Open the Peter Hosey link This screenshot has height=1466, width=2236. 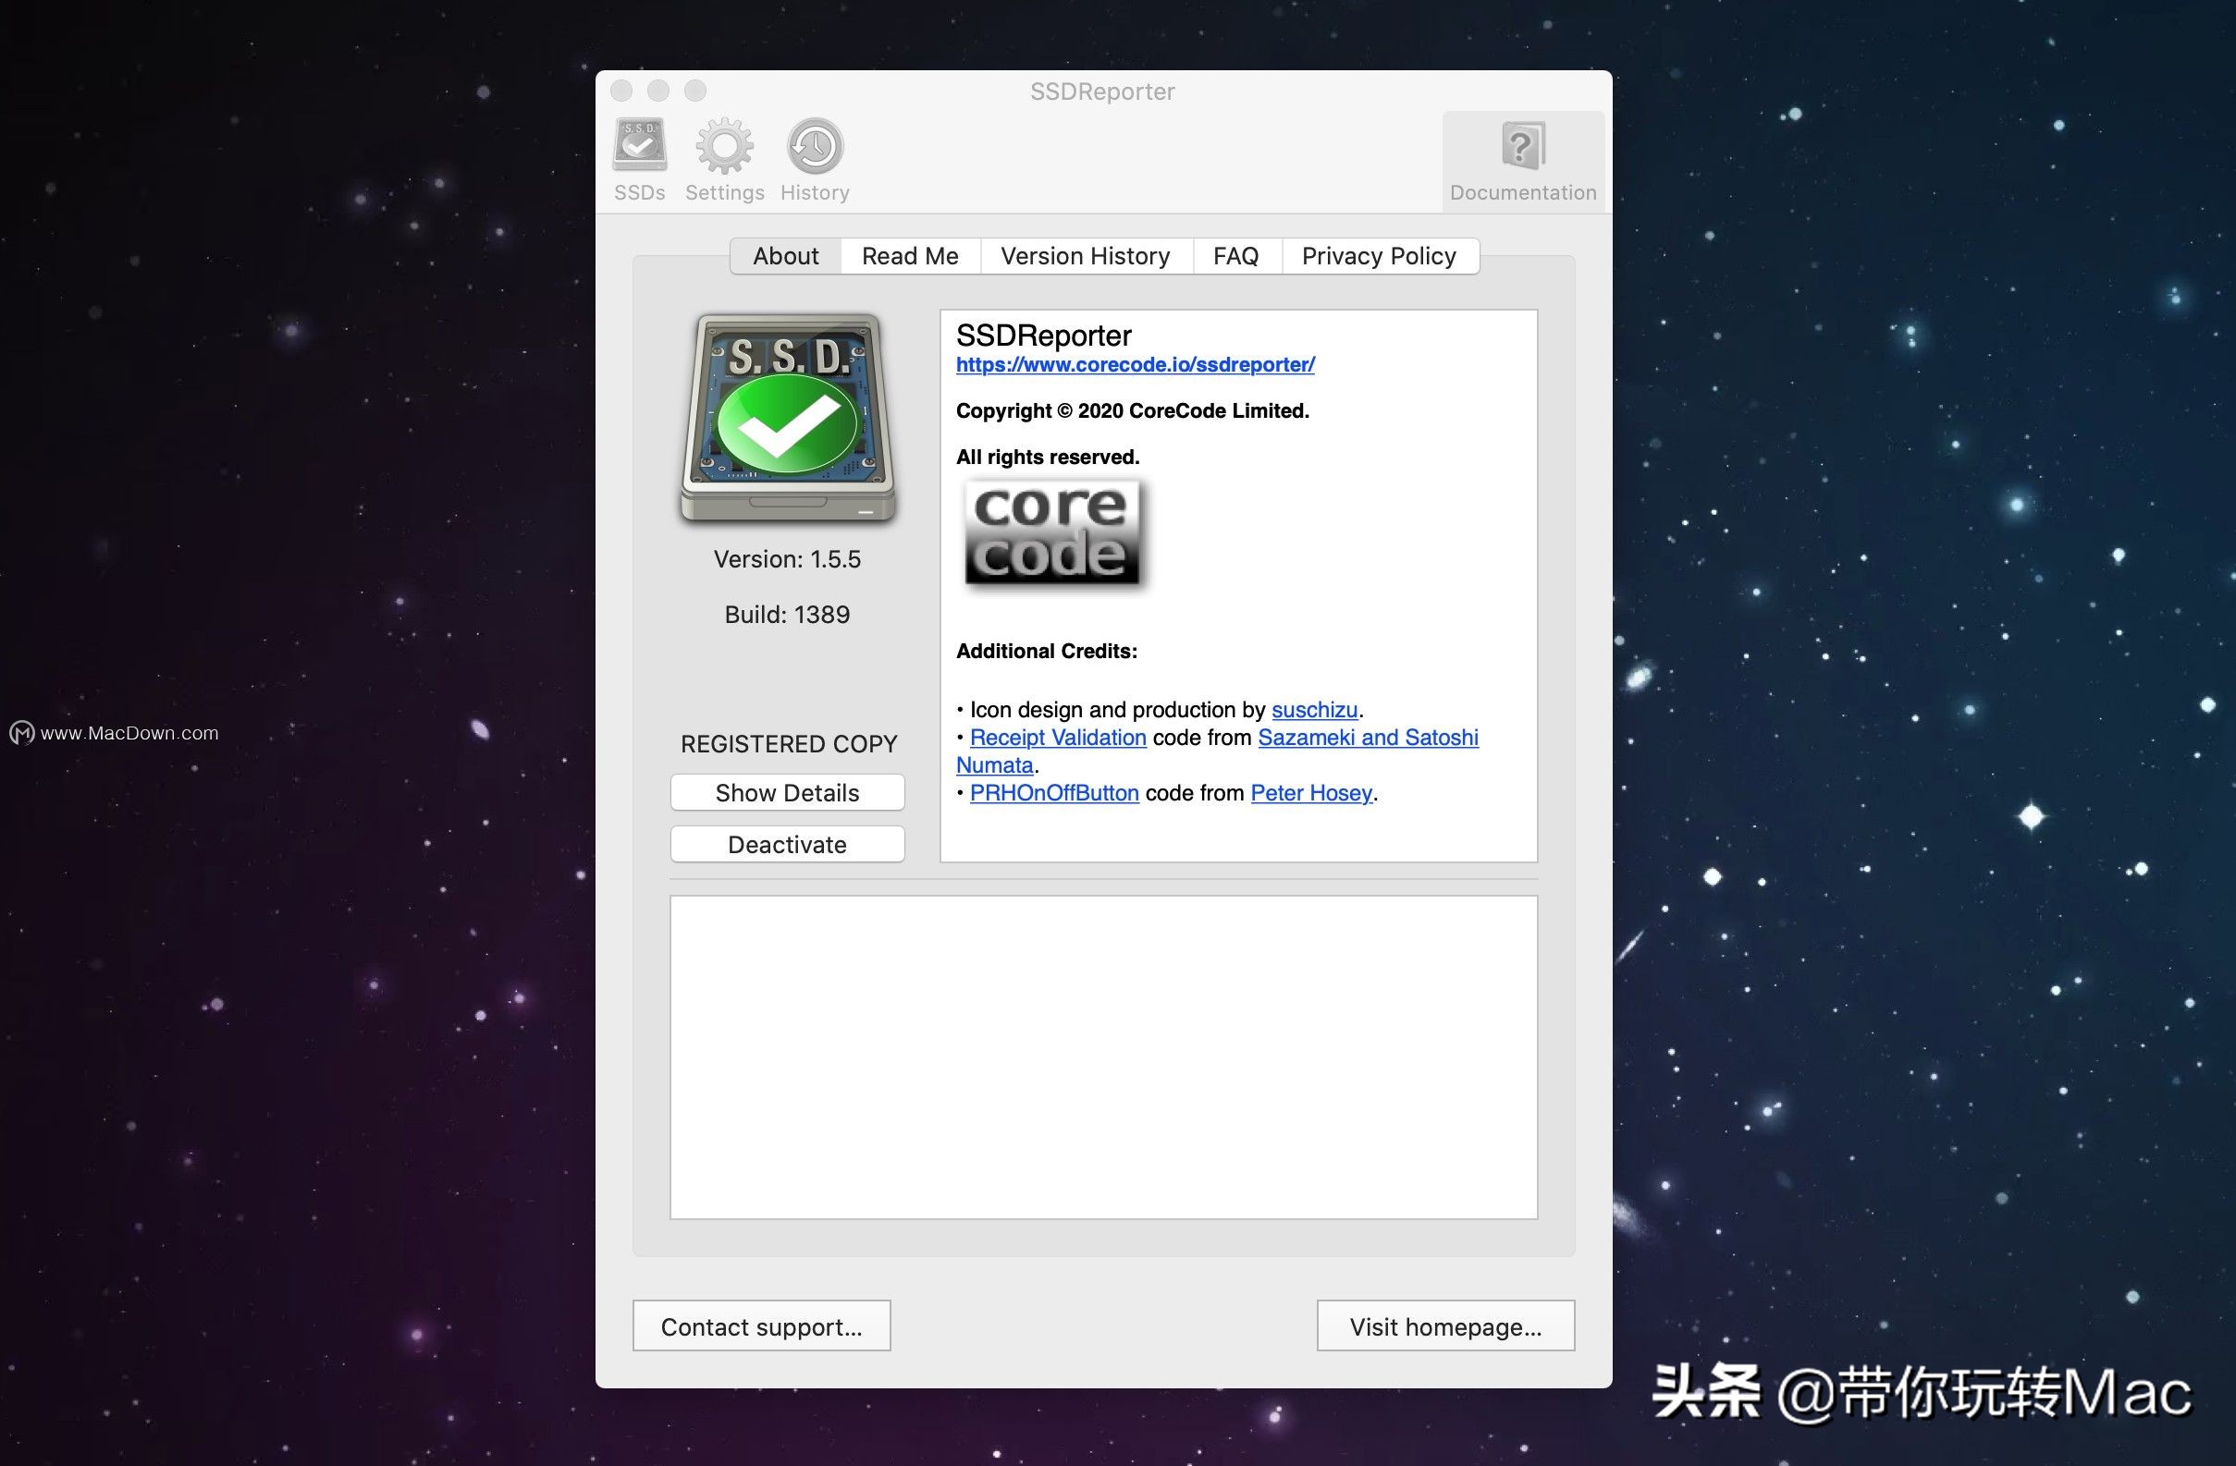pos(1311,793)
